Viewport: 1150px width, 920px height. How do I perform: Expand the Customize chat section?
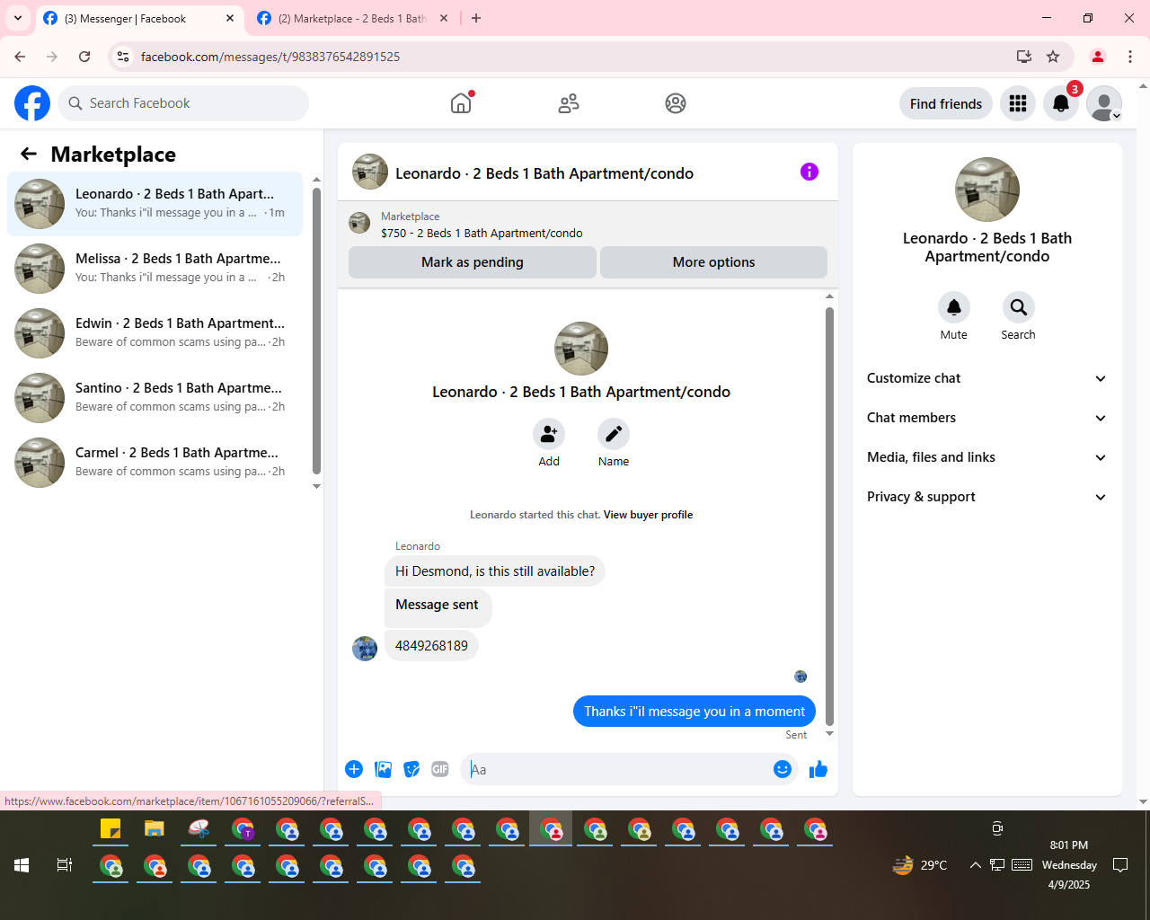click(986, 378)
